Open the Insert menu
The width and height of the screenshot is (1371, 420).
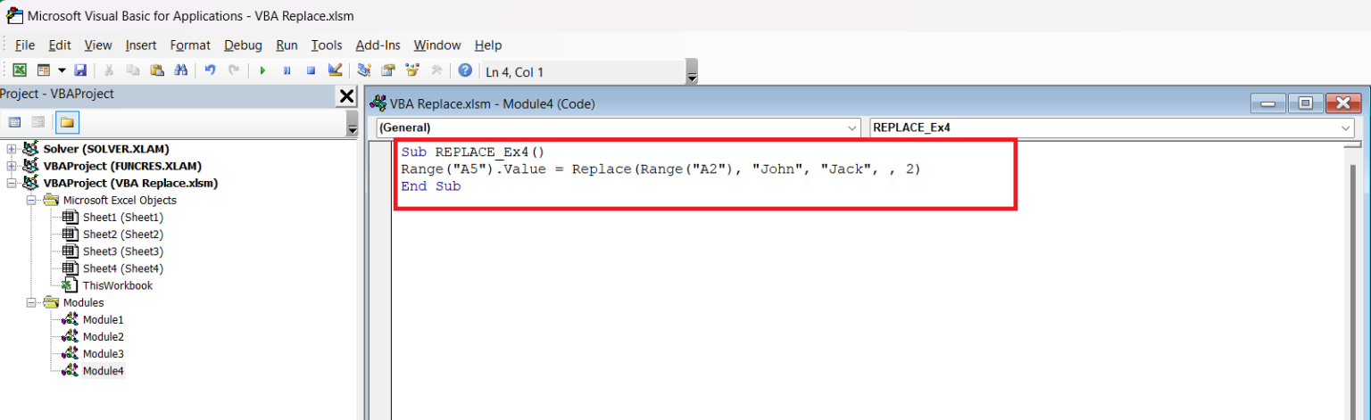(141, 45)
